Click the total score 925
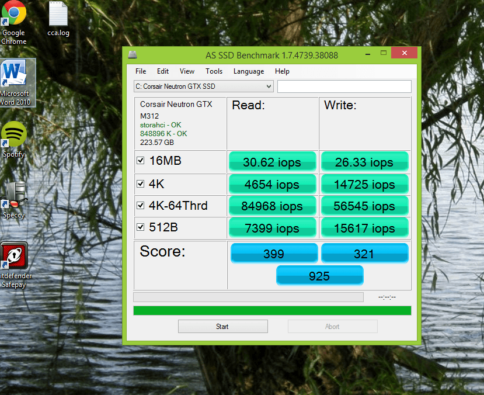The width and height of the screenshot is (484, 395). [319, 275]
